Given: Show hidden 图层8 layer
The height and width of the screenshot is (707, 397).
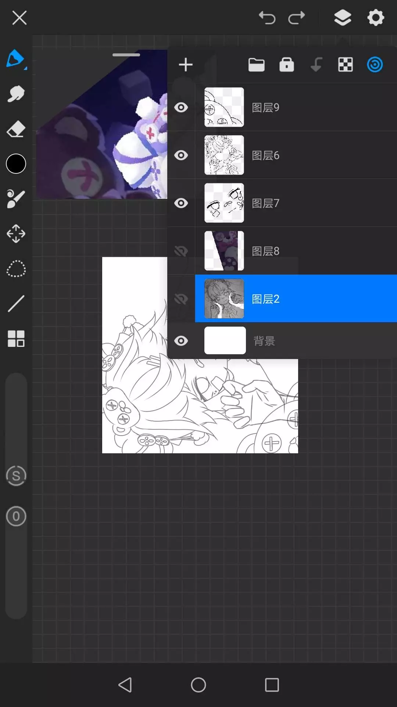Looking at the screenshot, I should [x=181, y=251].
